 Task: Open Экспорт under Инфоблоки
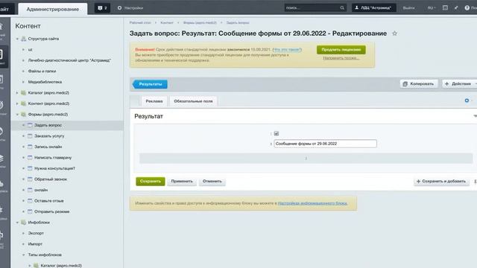36,233
